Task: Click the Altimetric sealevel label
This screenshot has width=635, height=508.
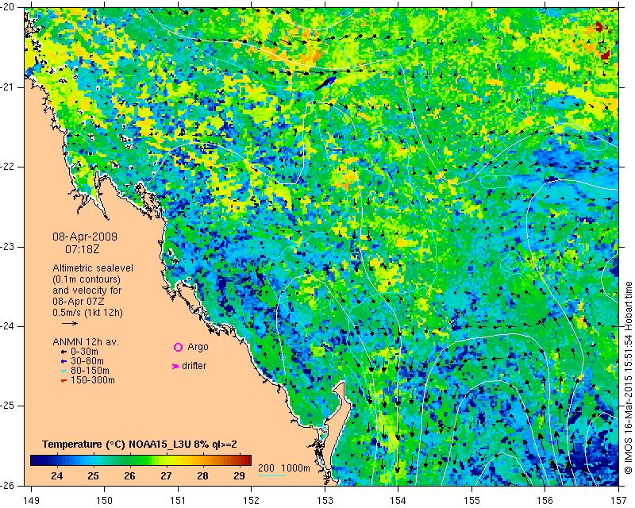Action: click(x=93, y=268)
